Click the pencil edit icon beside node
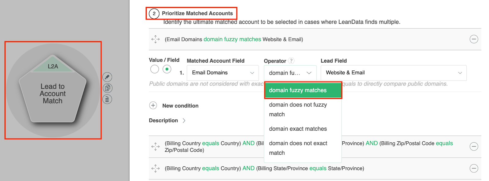The image size is (489, 181). point(107,77)
